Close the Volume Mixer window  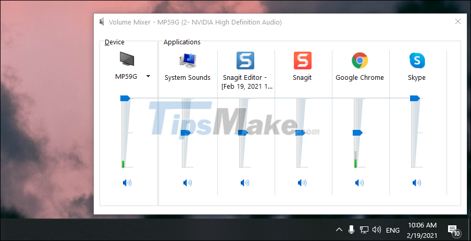[x=458, y=21]
